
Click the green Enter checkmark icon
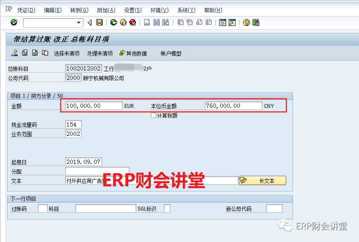(14, 23)
